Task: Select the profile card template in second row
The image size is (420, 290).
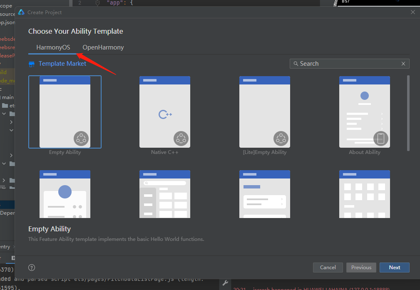Action: (65, 194)
